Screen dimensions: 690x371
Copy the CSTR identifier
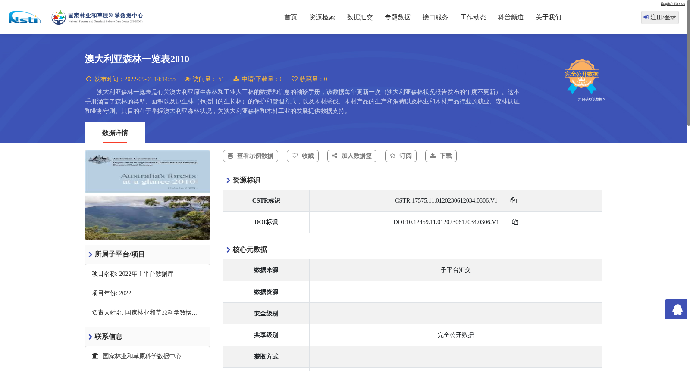pos(513,200)
